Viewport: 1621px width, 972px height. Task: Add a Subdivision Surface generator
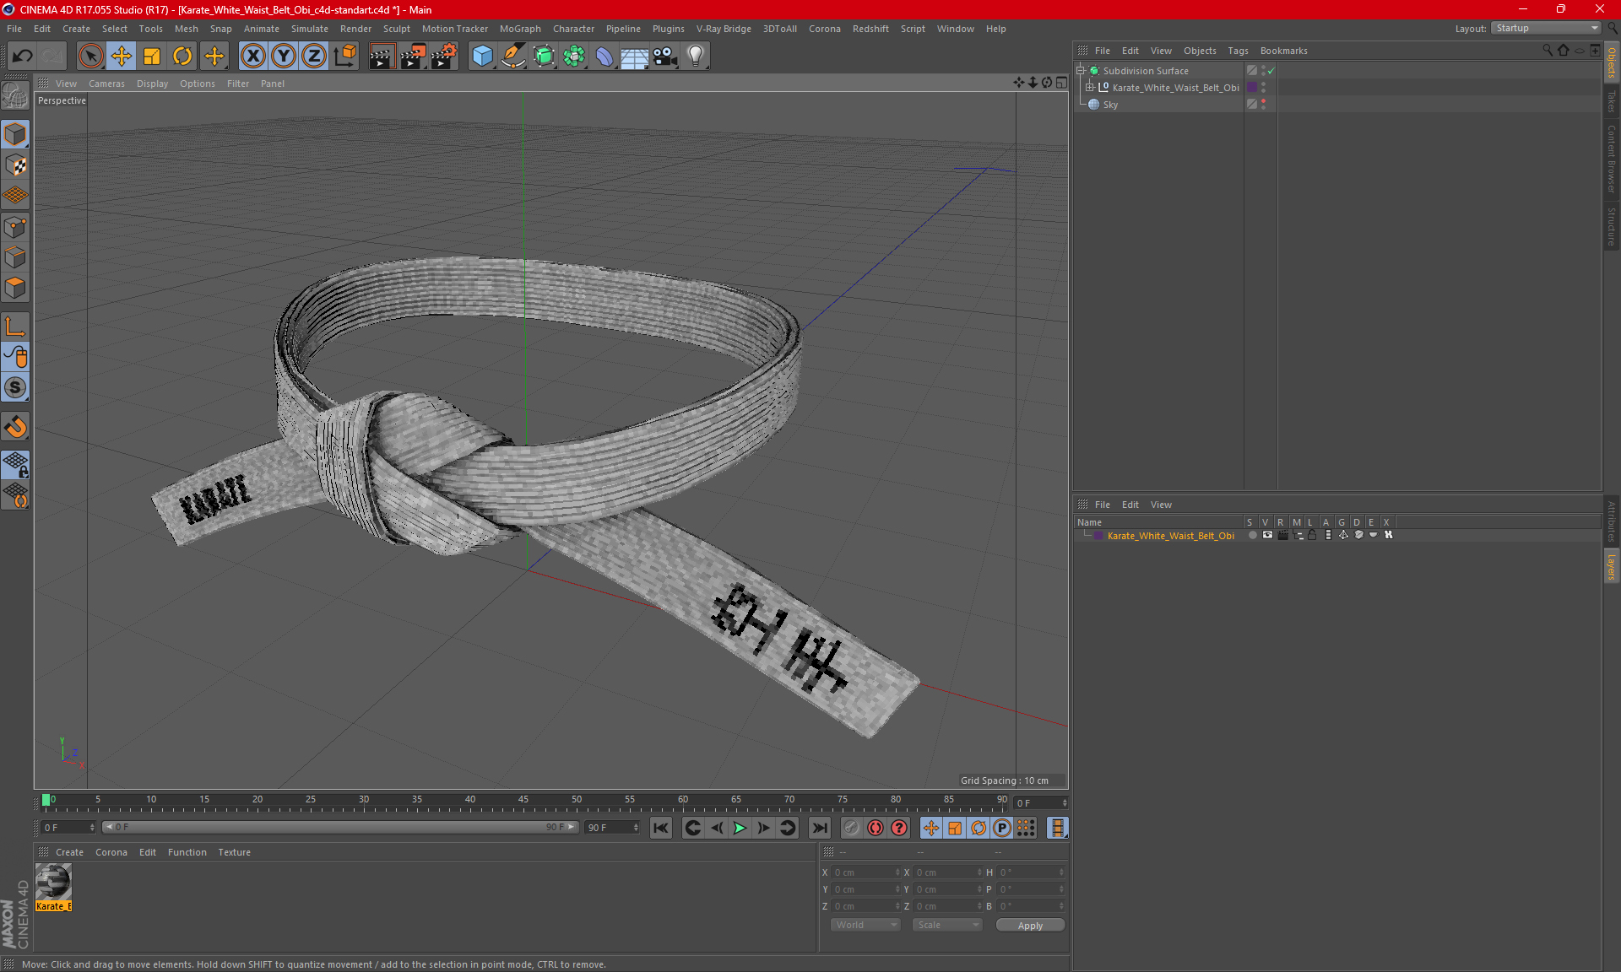pyautogui.click(x=544, y=56)
